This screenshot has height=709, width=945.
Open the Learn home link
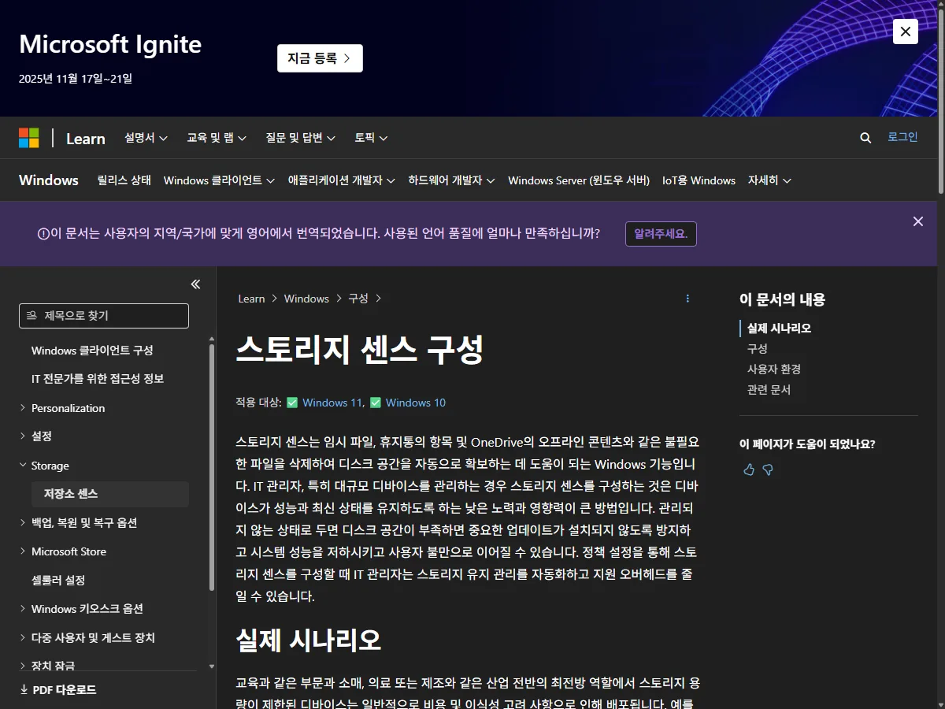(85, 139)
